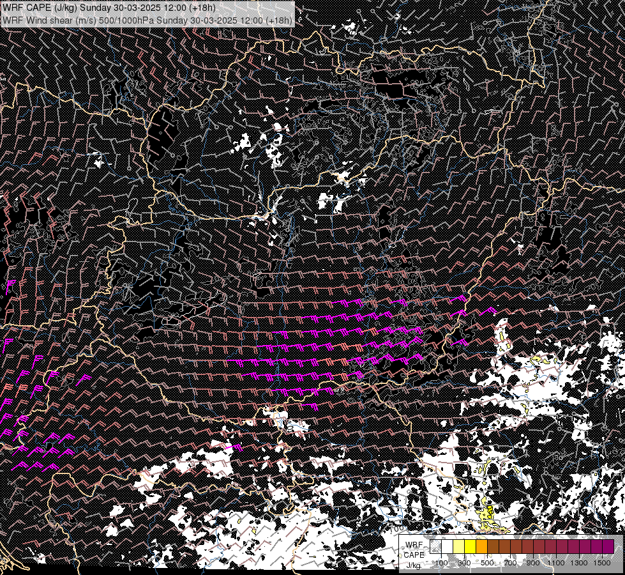Click the 300 legend value
625x575 pixels.
464,563
